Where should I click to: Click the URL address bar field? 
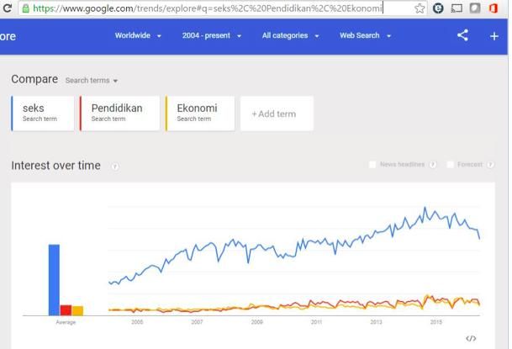(x=222, y=8)
